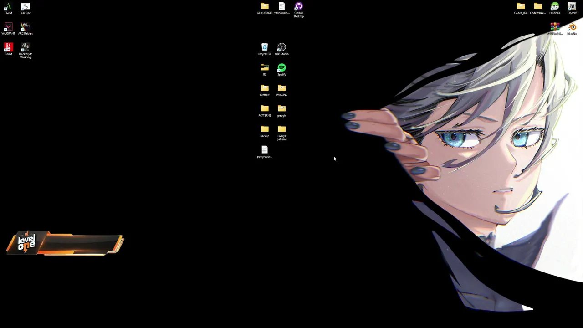Click the PATTERNS folder icon
The width and height of the screenshot is (583, 328).
click(x=265, y=111)
